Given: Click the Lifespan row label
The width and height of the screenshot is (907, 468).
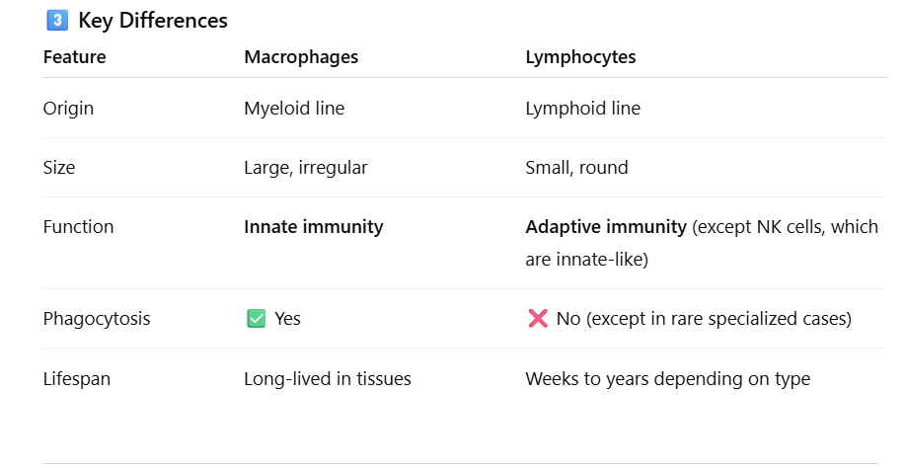Looking at the screenshot, I should (x=75, y=379).
